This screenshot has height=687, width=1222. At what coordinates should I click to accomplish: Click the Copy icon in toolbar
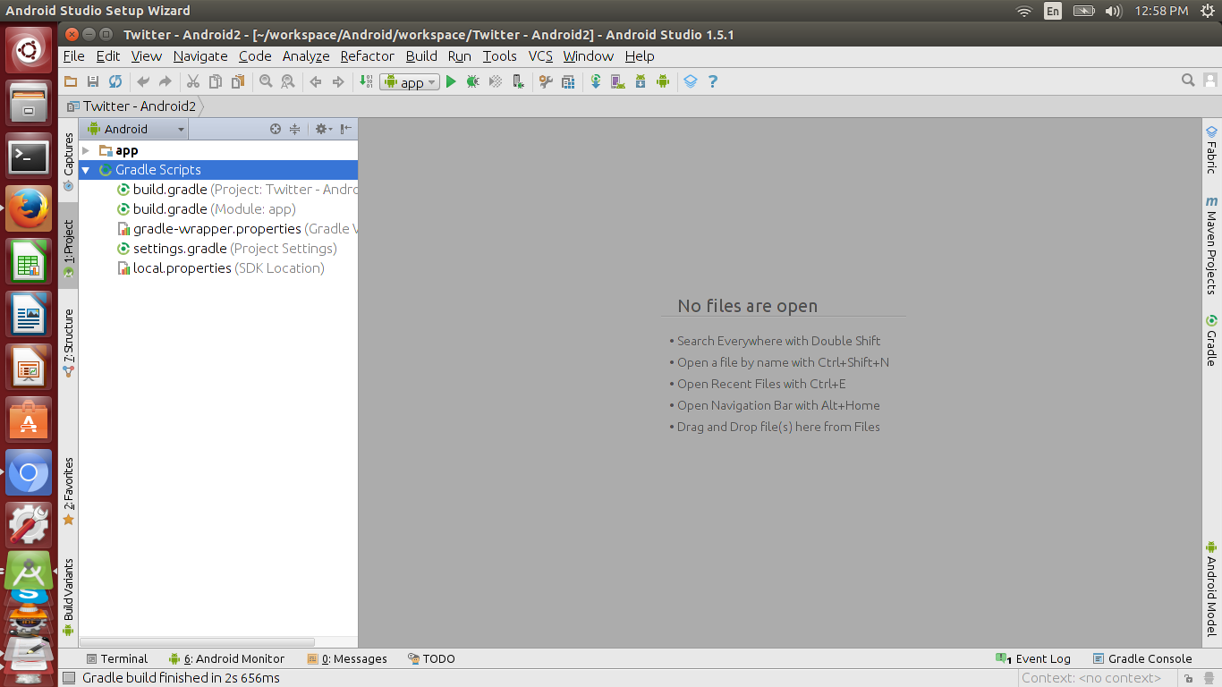click(x=216, y=81)
